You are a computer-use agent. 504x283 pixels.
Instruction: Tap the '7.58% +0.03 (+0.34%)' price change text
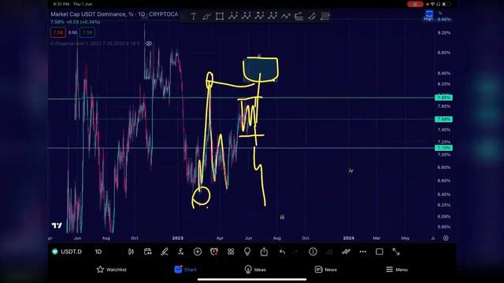(76, 22)
